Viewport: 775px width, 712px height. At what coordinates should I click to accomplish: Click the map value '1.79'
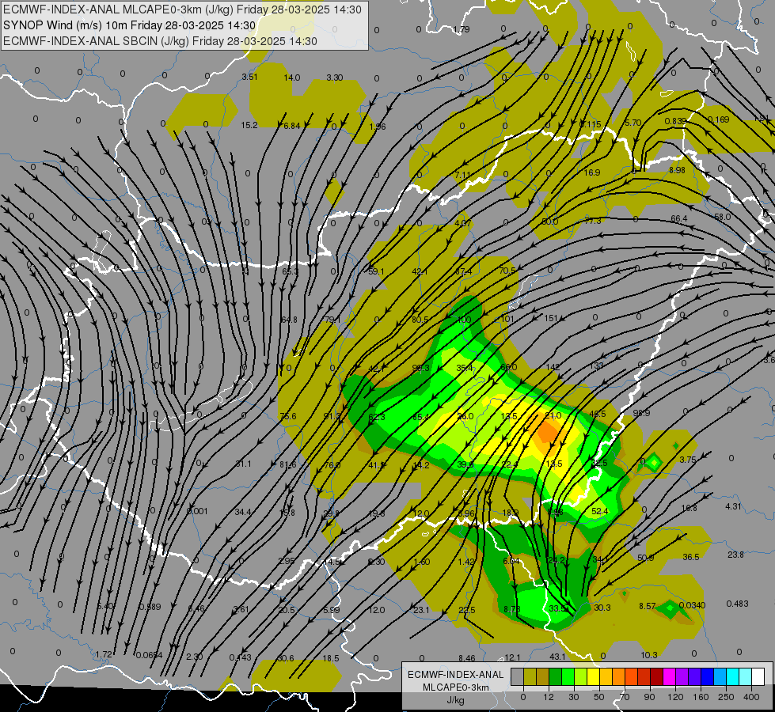(x=462, y=29)
